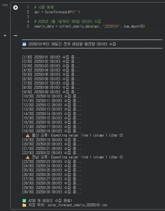The width and height of the screenshot is (165, 211).
Task: Click output row [7/30] 20250107
Action: (x=51, y=83)
